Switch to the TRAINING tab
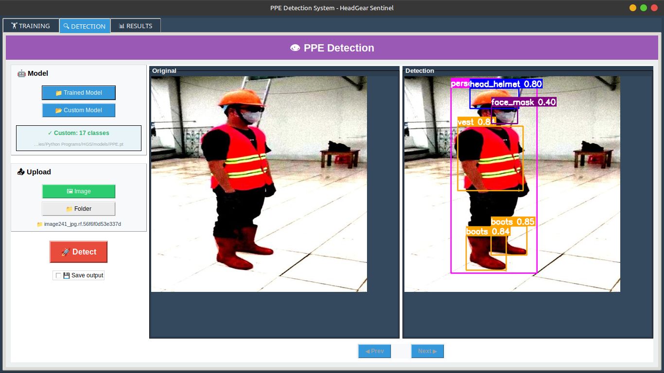664x373 pixels. tap(31, 26)
